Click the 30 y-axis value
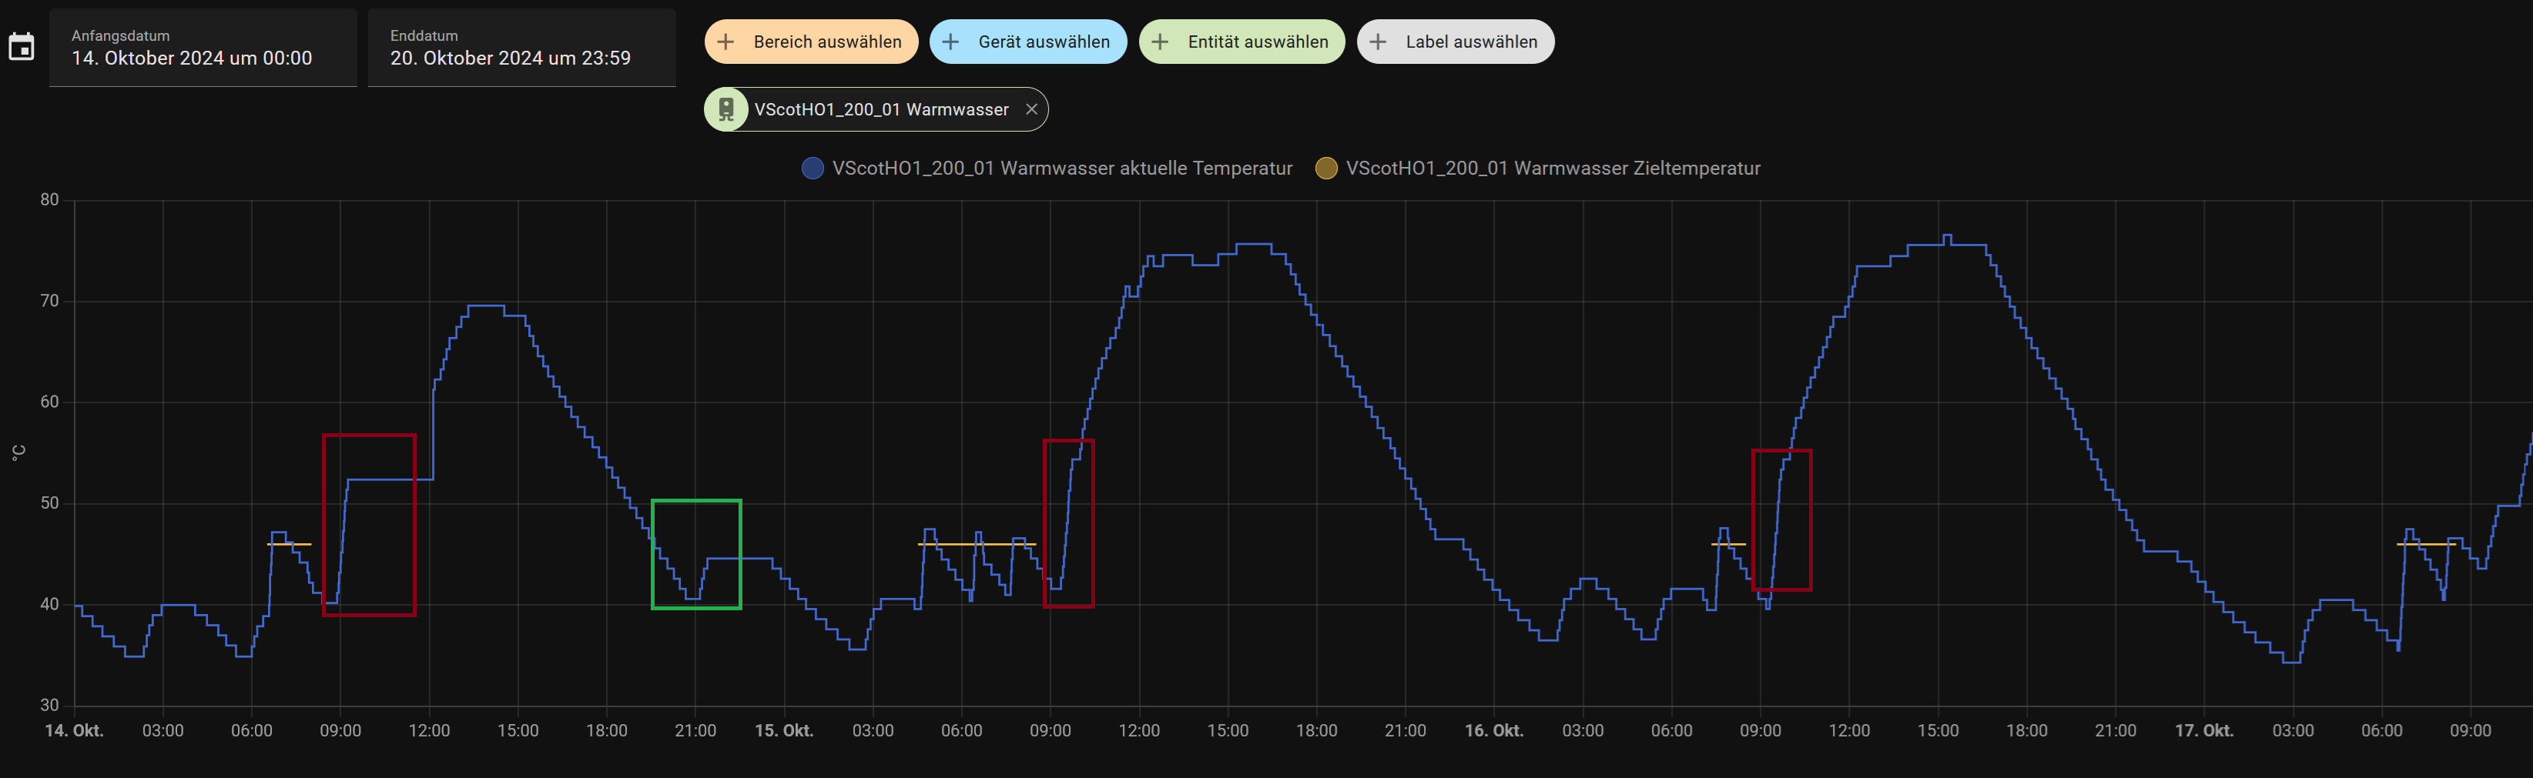The image size is (2533, 778). click(x=49, y=704)
